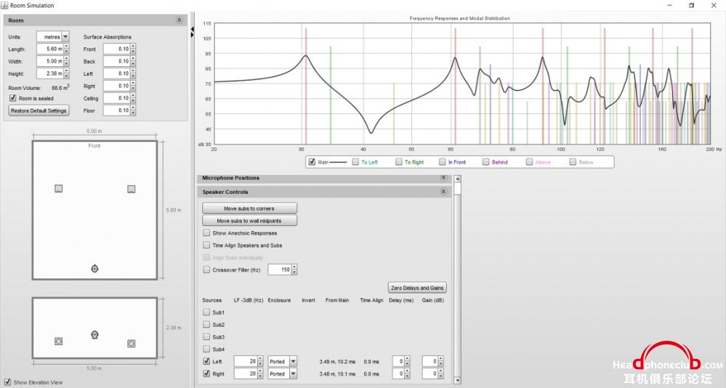Collapse the Room panel
Screen dimensions: 726x388
pos(180,20)
